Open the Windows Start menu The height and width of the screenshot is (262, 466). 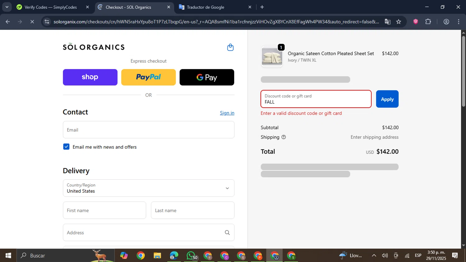tap(8, 255)
